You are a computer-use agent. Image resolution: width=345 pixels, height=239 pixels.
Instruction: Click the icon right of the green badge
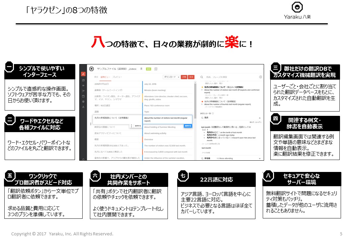click(156, 69)
